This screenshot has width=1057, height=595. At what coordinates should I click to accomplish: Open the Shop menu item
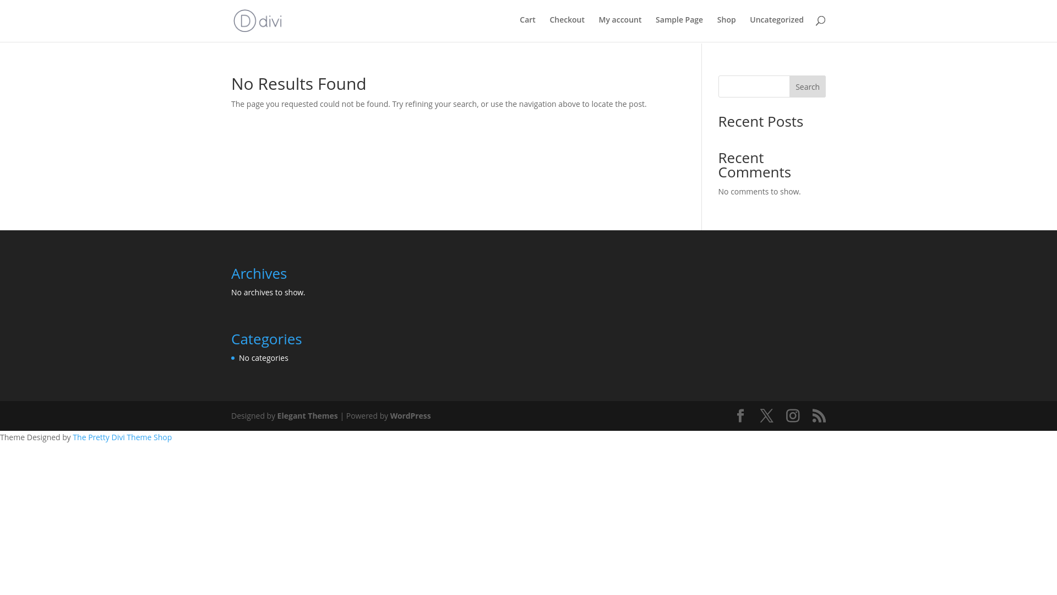(726, 20)
